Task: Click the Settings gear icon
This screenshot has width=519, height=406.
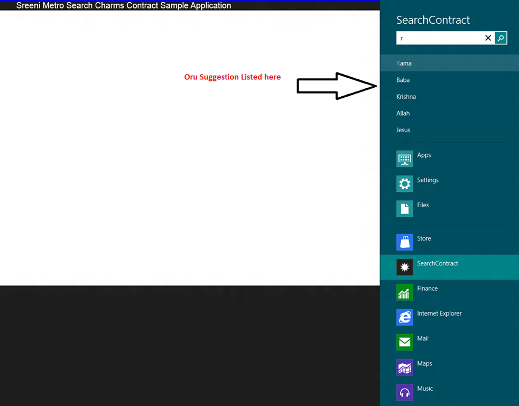Action: 404,184
